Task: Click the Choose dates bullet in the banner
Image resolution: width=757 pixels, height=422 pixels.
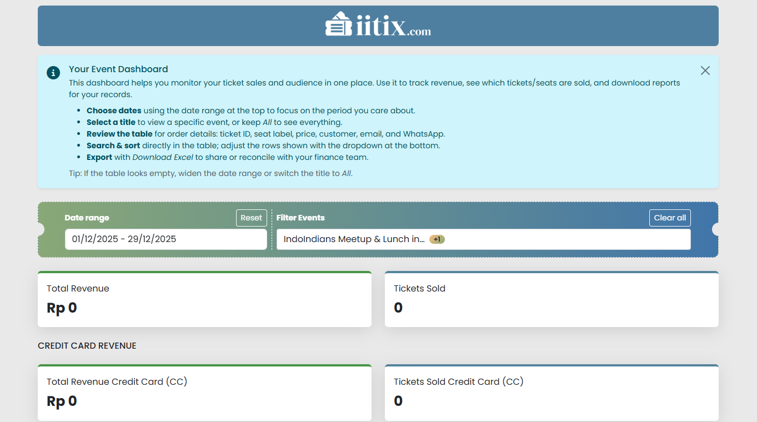Action: (x=114, y=110)
